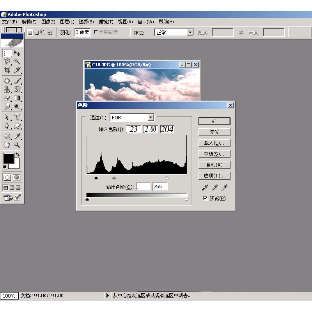The image size is (312, 312).
Task: Select the Magic Wand tool
Action: pyautogui.click(x=17, y=61)
